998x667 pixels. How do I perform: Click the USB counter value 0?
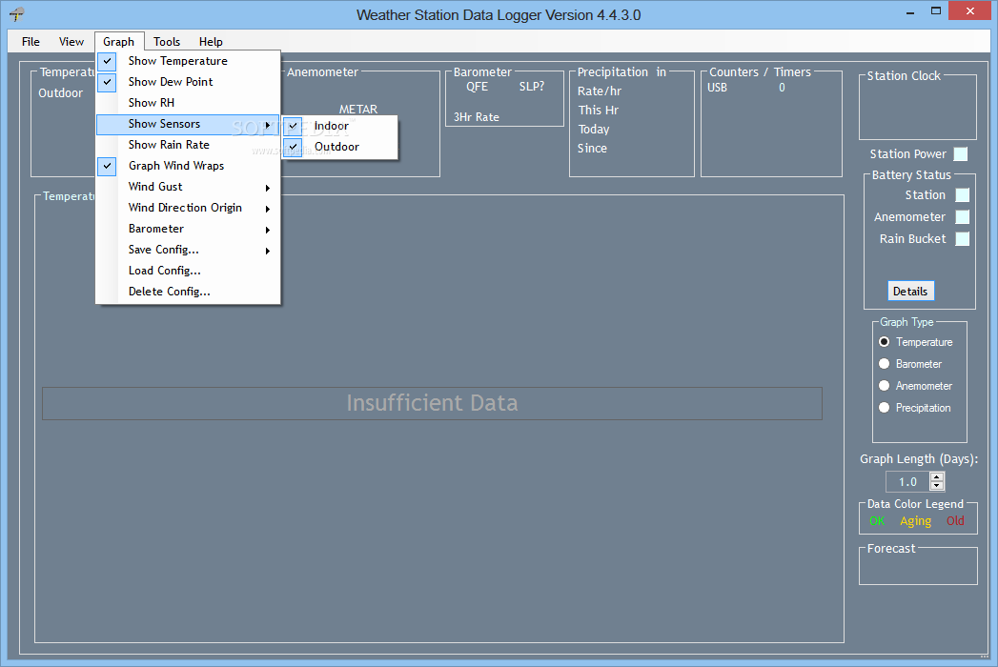(x=783, y=88)
